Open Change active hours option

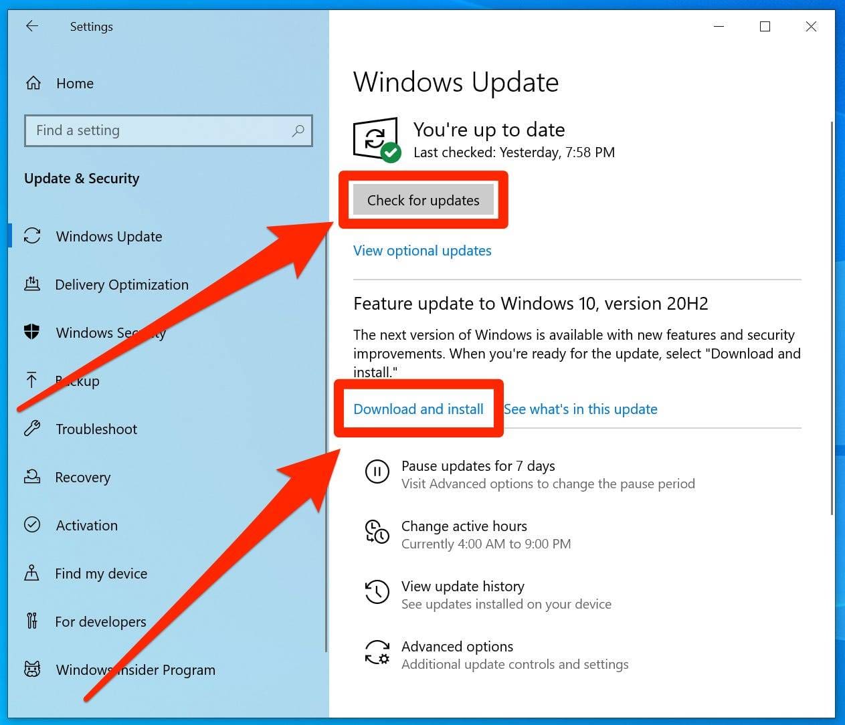coord(464,526)
